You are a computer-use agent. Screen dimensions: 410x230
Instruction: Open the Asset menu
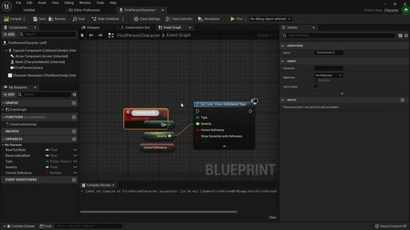click(x=42, y=3)
